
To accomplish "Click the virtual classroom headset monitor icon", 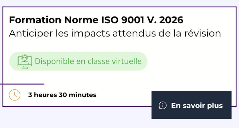I will [x=23, y=62].
